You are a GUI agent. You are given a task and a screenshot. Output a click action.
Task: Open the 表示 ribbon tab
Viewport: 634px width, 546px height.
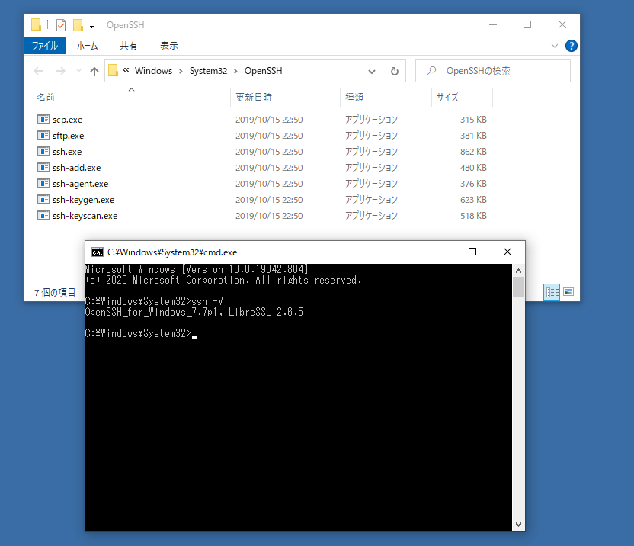click(169, 46)
